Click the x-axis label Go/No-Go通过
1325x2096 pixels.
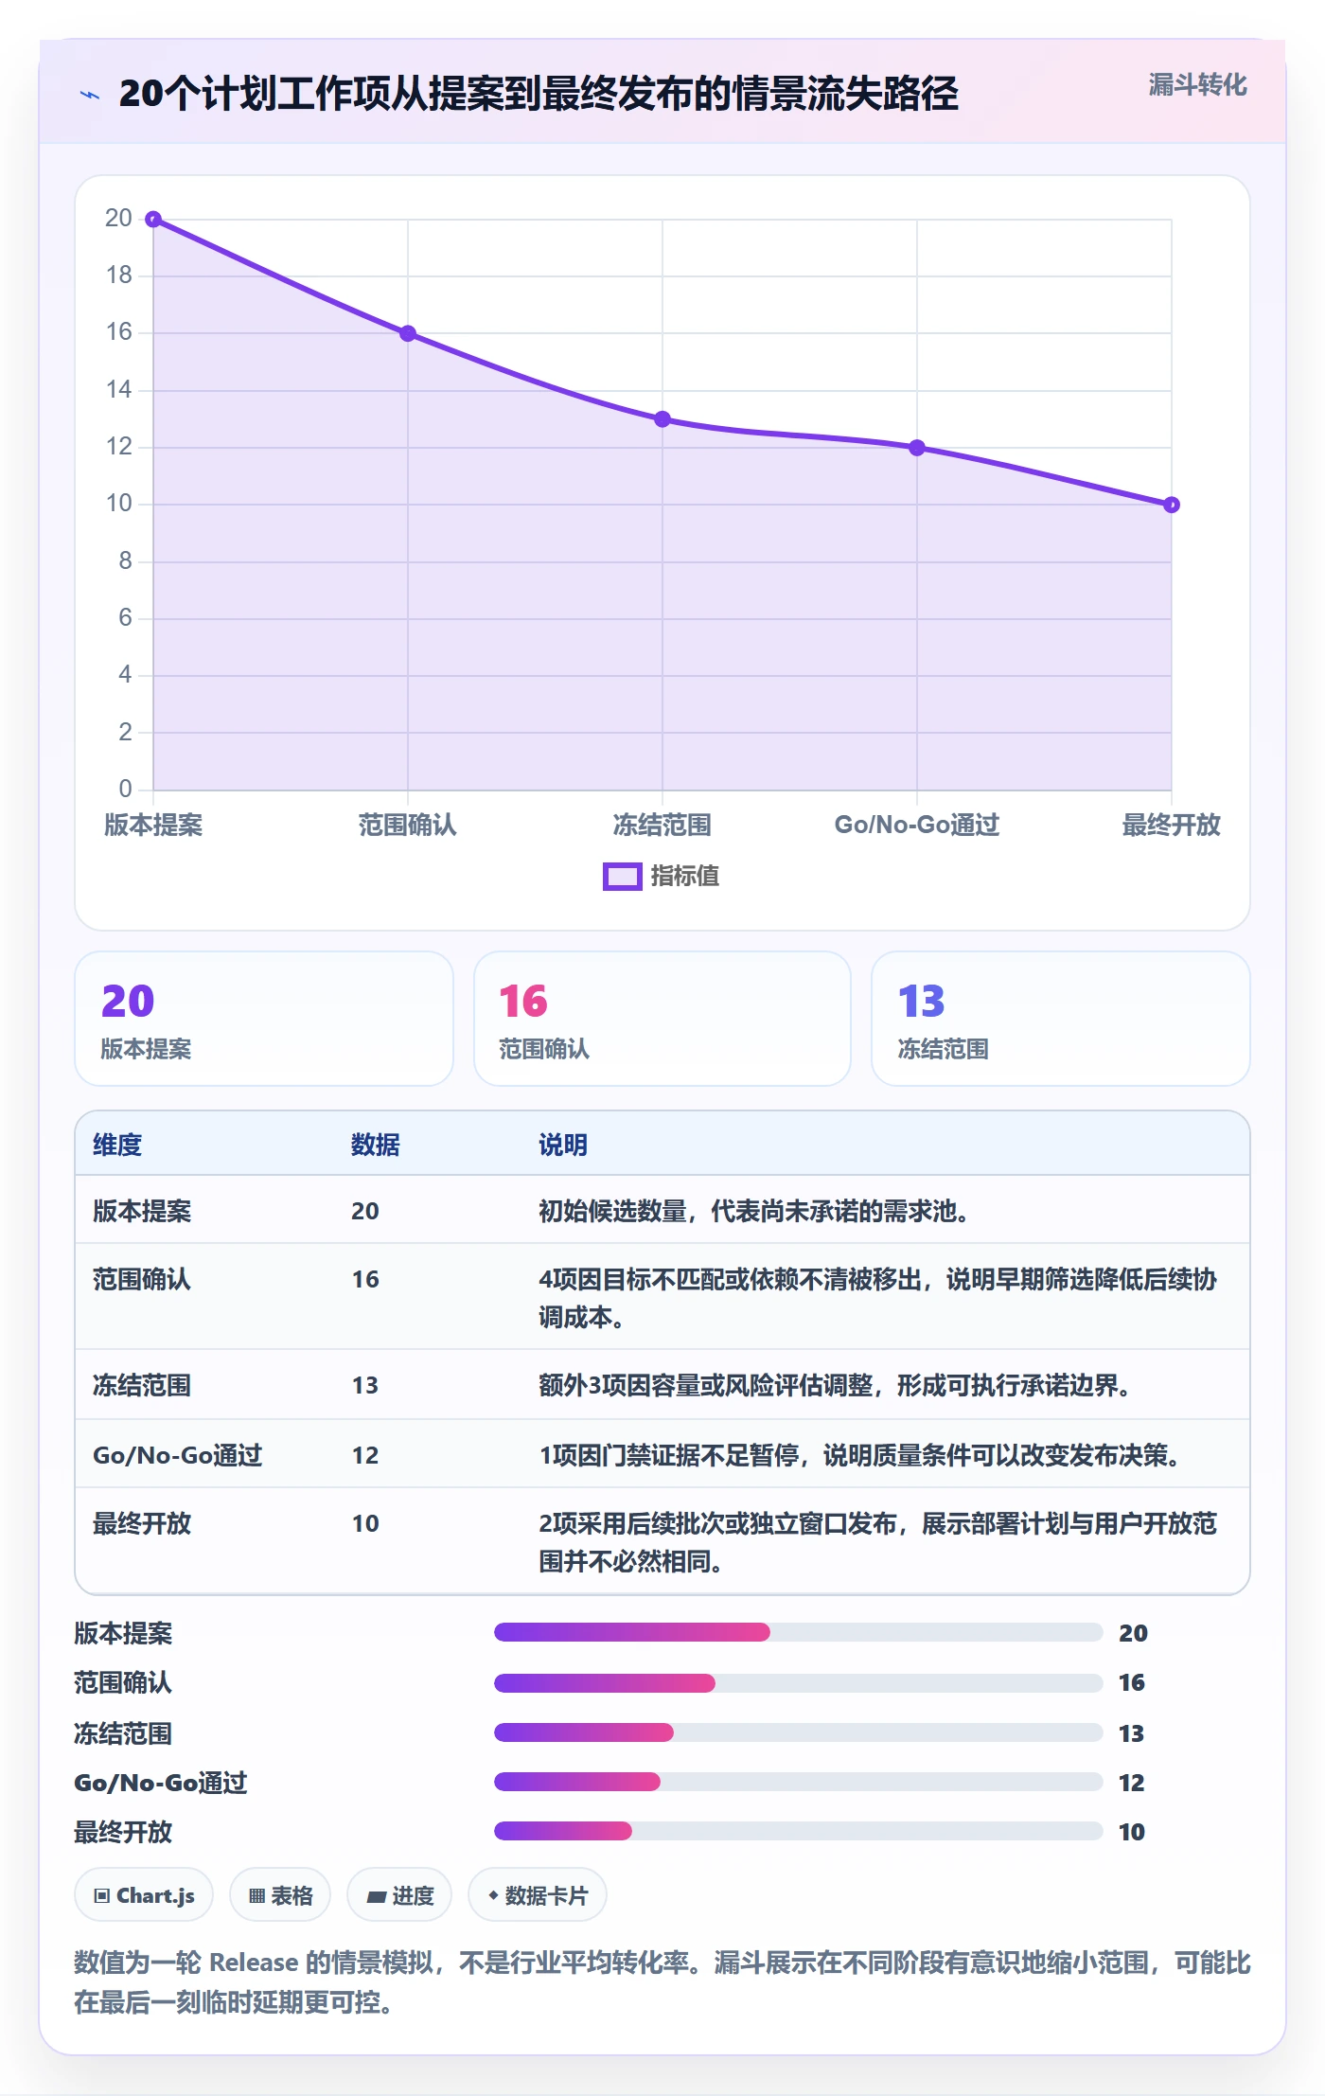917,825
